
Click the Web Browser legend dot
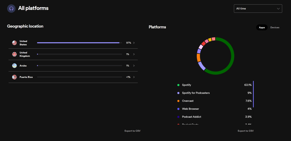click(178, 109)
